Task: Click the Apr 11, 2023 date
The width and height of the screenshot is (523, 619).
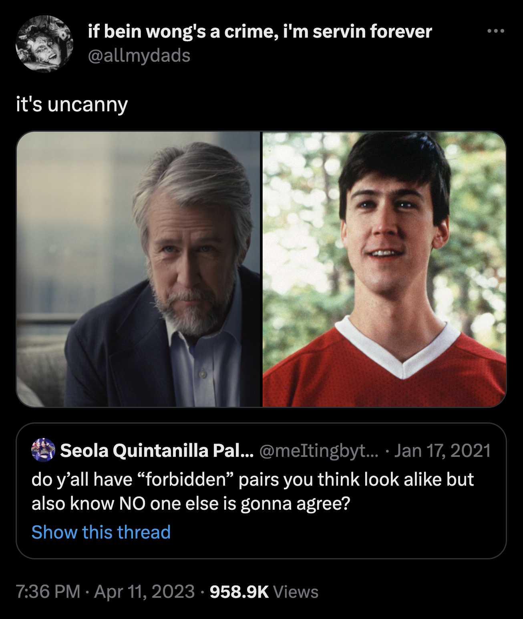Action: tap(144, 592)
